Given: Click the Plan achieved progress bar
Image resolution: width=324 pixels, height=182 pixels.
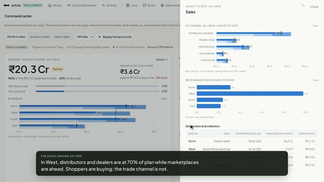Looking at the screenshot, I should pyautogui.click(x=97, y=91).
